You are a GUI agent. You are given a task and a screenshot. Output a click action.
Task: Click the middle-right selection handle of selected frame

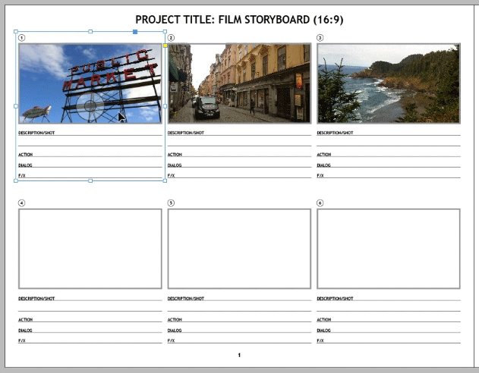[165, 106]
